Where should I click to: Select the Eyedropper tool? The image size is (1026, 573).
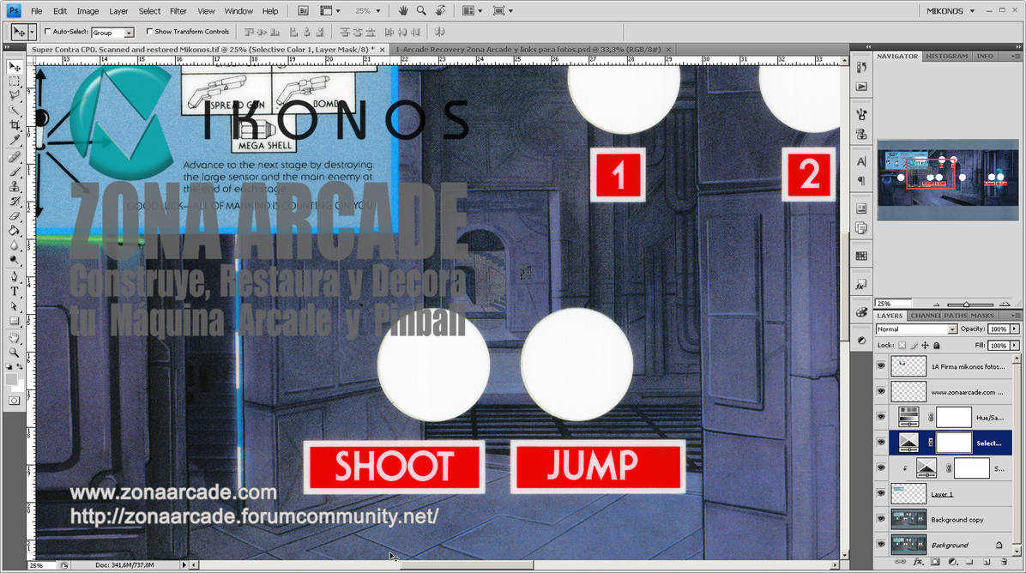14,139
